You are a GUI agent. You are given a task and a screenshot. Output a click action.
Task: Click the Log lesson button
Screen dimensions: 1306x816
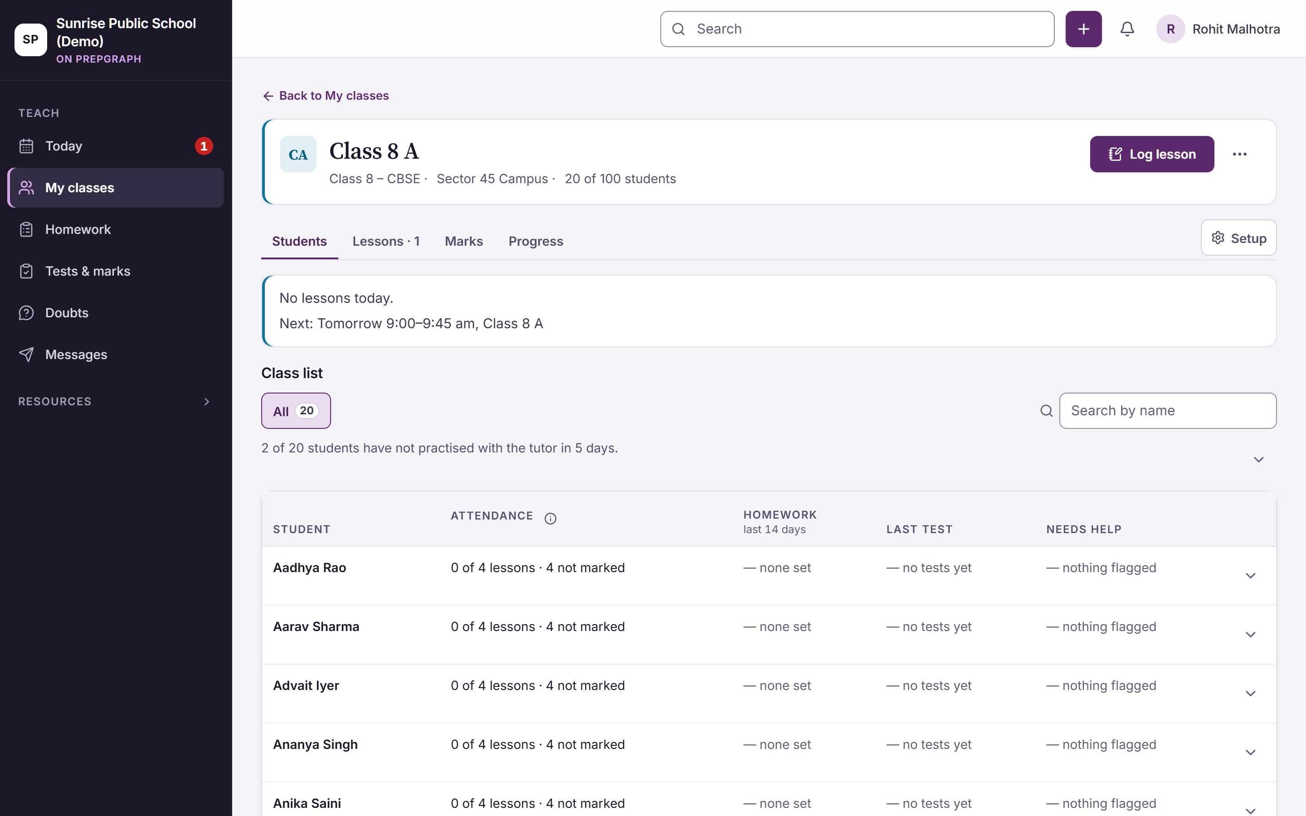tap(1152, 154)
